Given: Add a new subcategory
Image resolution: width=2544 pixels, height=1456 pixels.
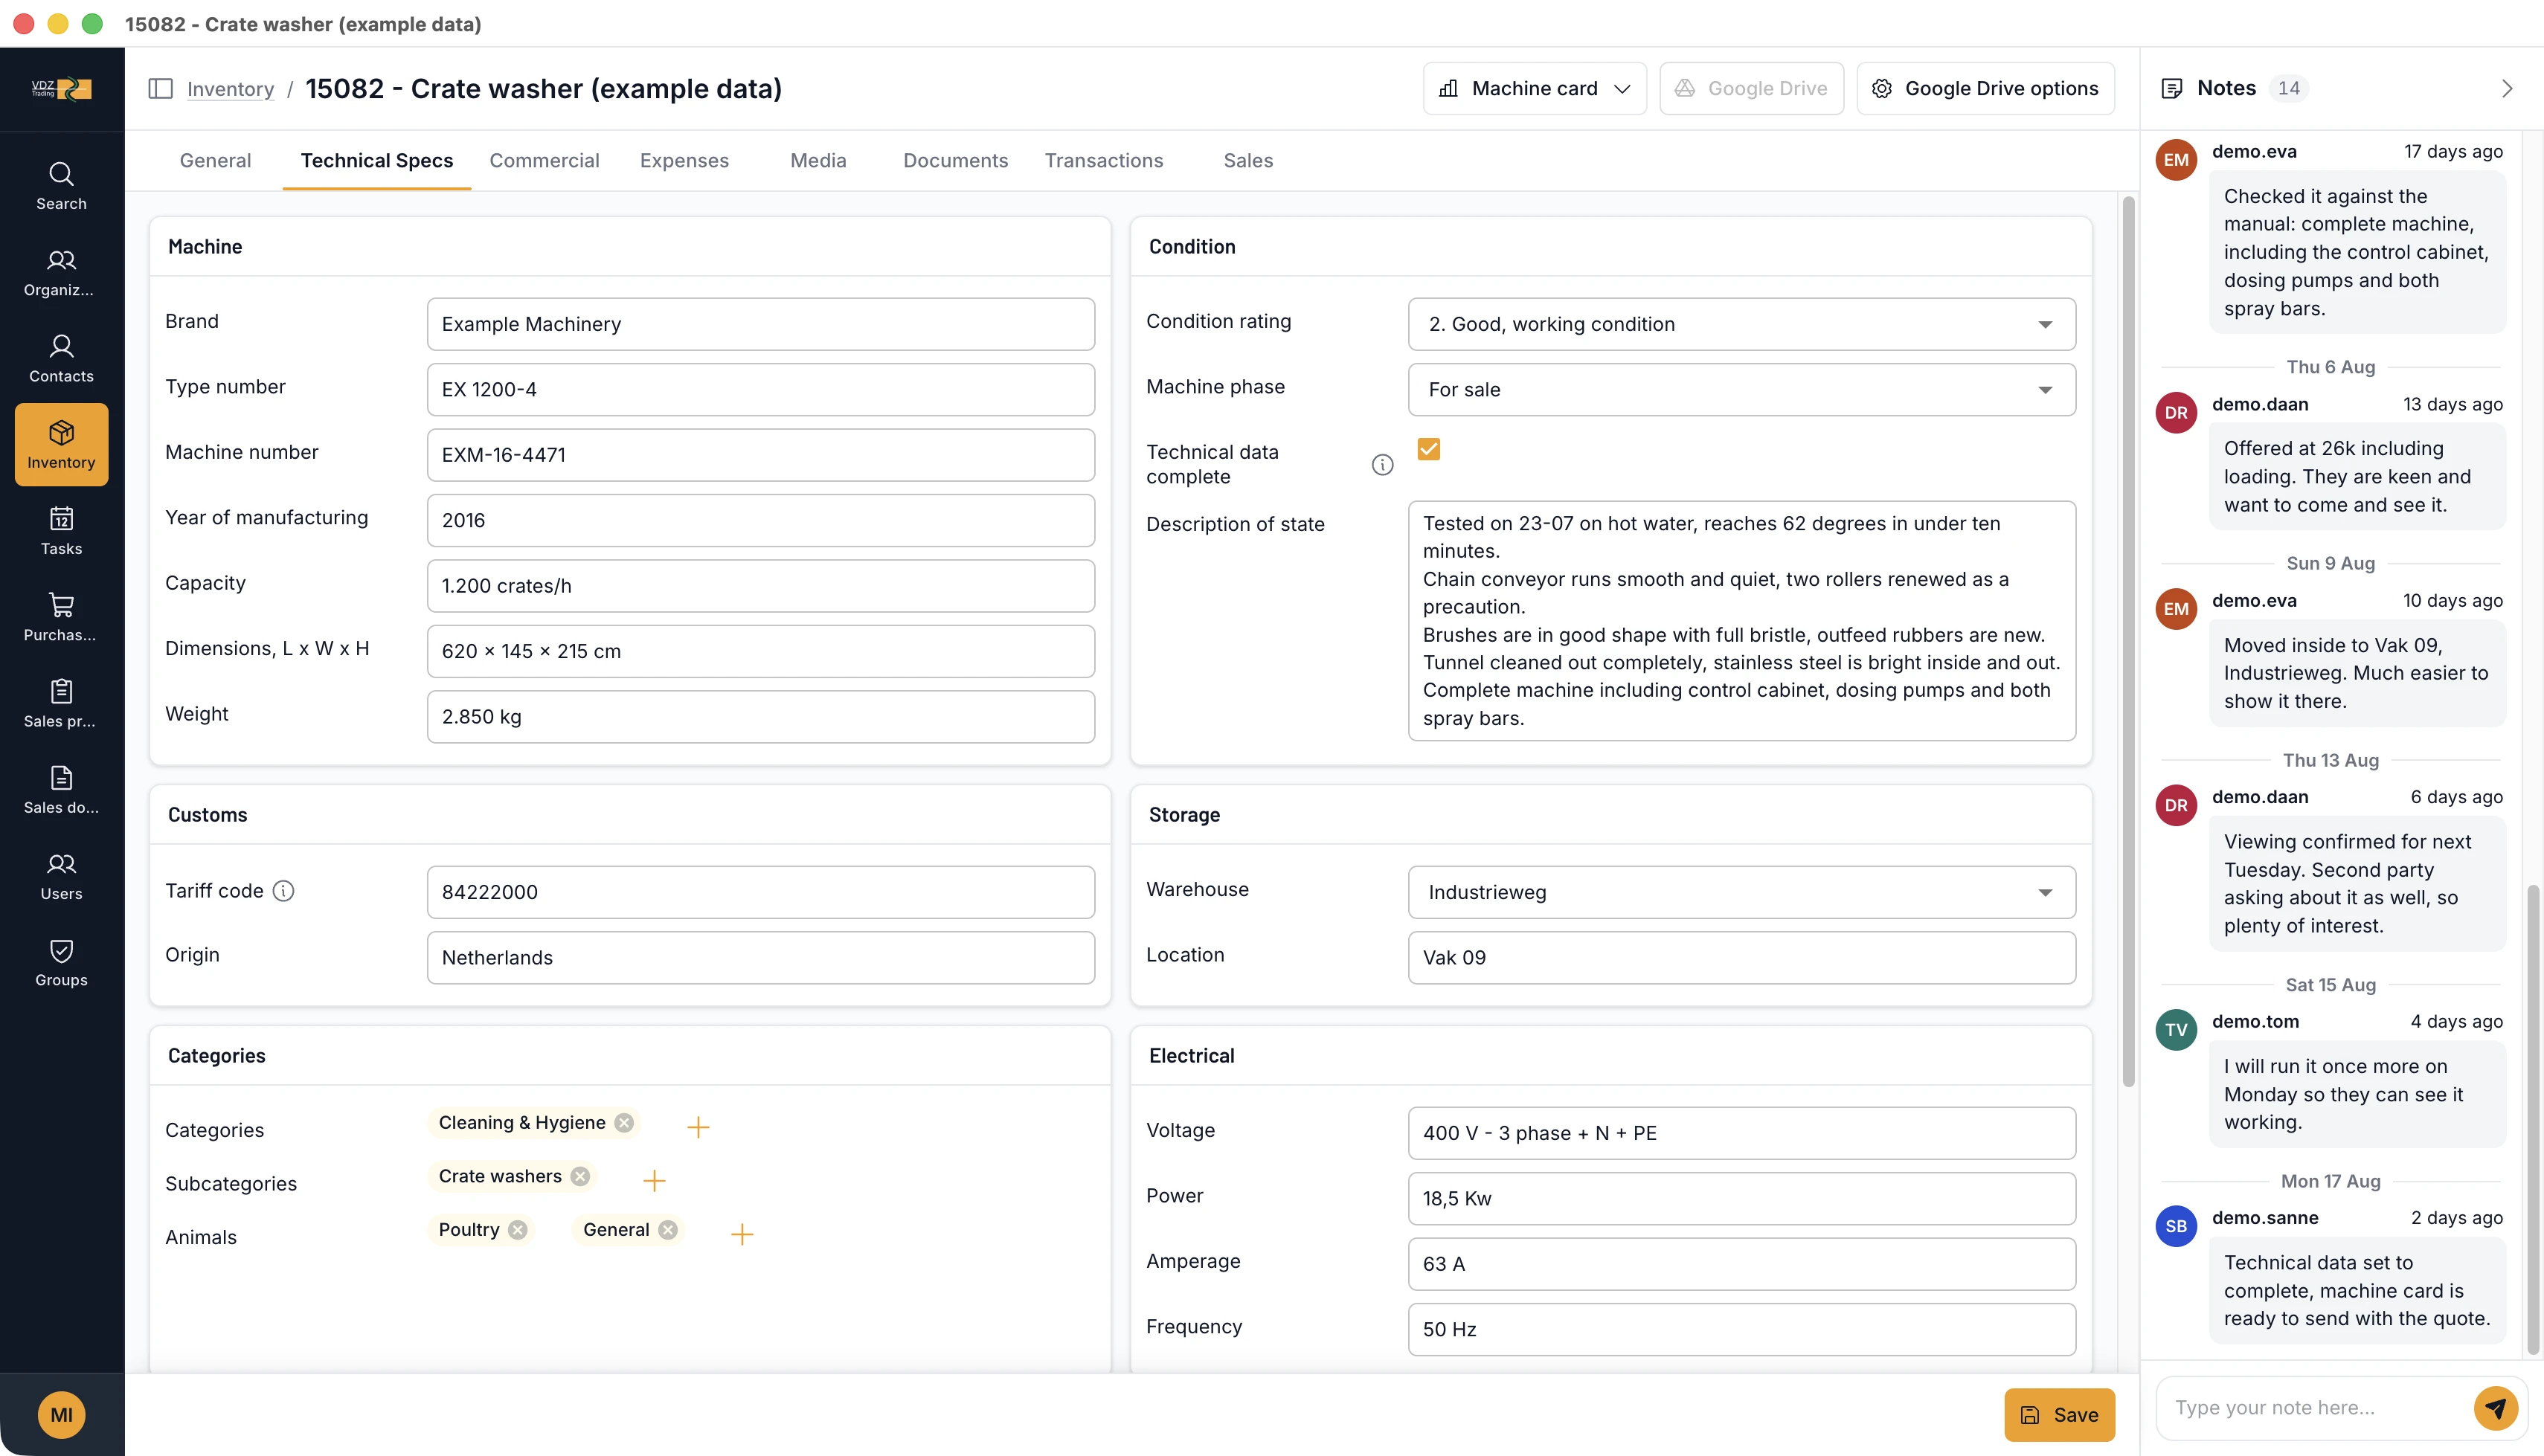Looking at the screenshot, I should [x=654, y=1180].
